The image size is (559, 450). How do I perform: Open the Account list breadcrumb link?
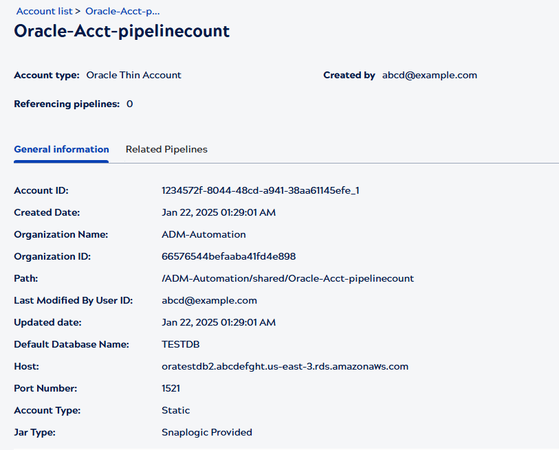pyautogui.click(x=43, y=11)
